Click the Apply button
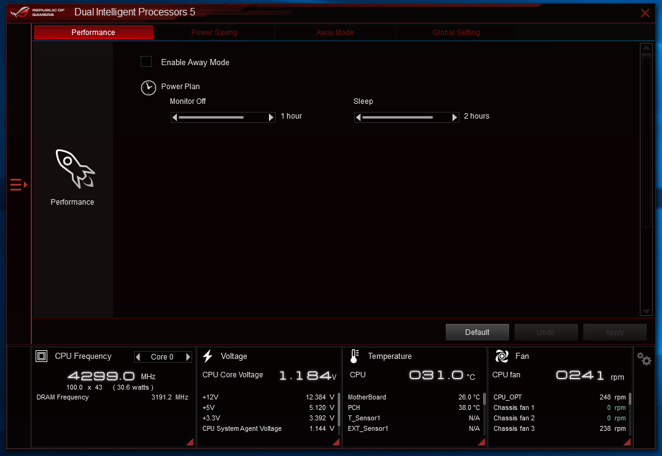Image resolution: width=662 pixels, height=456 pixels. [615, 332]
